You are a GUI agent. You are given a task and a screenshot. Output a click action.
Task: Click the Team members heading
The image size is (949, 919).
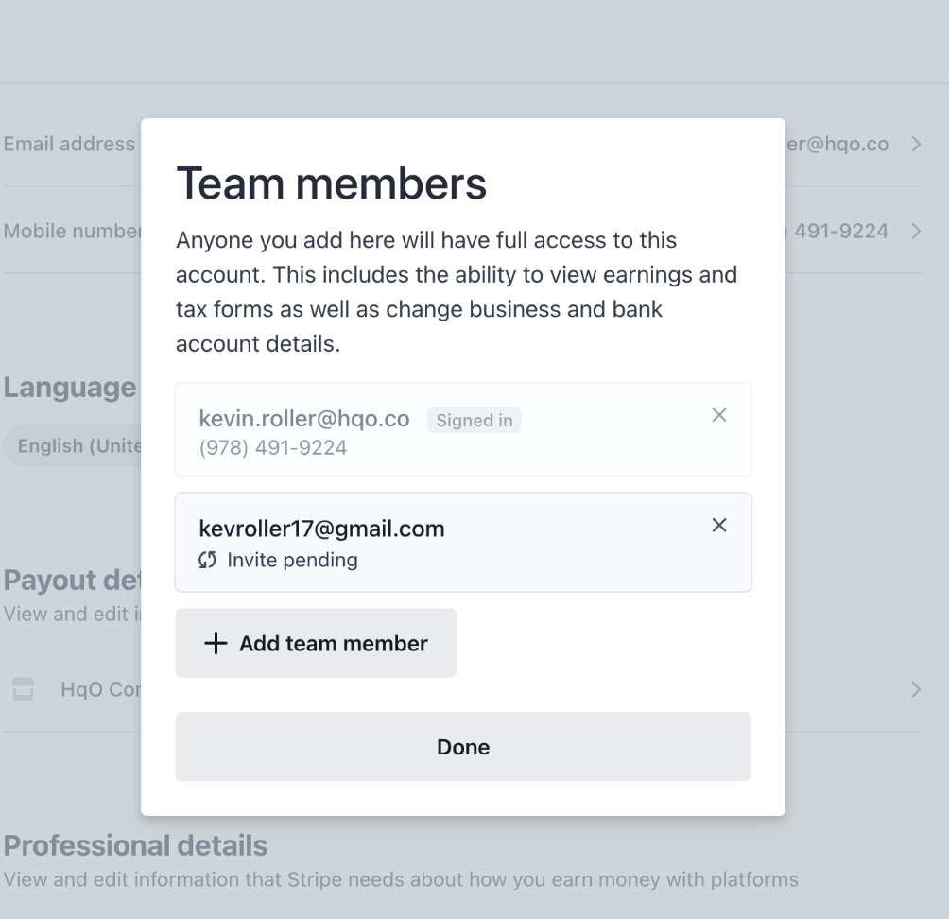pos(332,183)
